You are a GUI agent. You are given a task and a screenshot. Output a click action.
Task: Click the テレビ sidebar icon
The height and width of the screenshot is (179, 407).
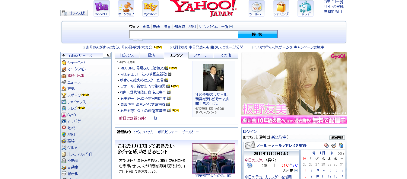click(64, 108)
